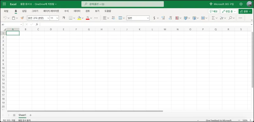Switch to 그리기 tab
Image resolution: width=254 pixels, height=122 pixels.
[35, 11]
